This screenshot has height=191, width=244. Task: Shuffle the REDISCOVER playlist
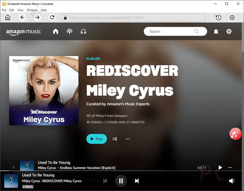coord(115,139)
